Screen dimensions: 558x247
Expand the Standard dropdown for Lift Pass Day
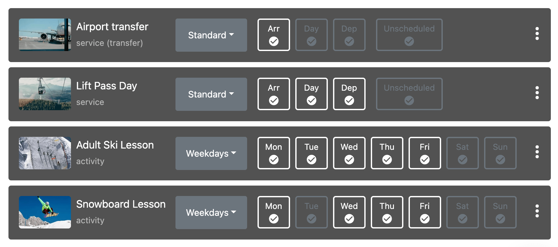coord(211,94)
